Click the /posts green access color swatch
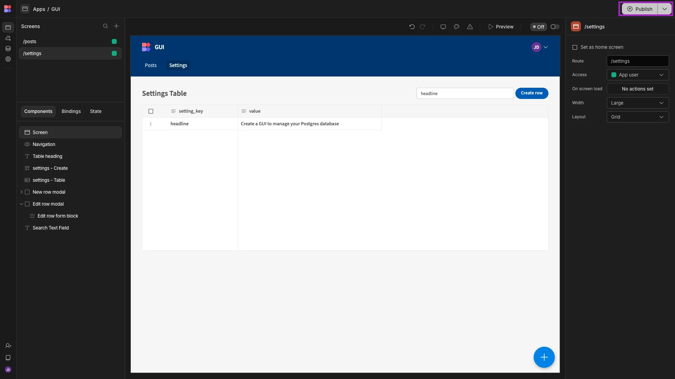Screen dimensions: 675x379 click(x=114, y=41)
